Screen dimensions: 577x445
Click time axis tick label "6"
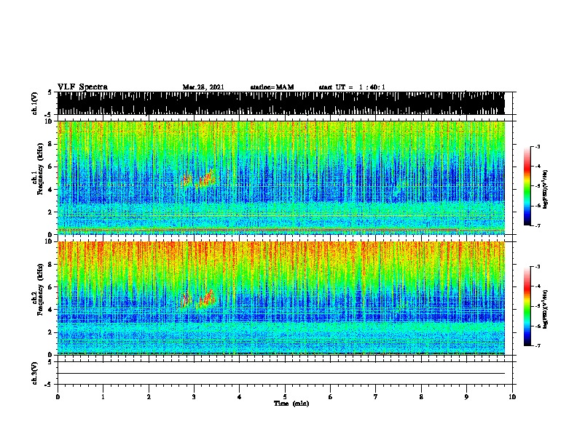coord(330,397)
